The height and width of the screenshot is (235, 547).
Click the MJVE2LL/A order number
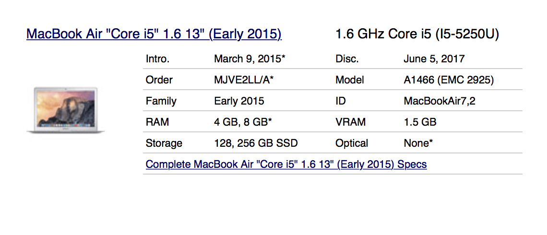(x=244, y=80)
